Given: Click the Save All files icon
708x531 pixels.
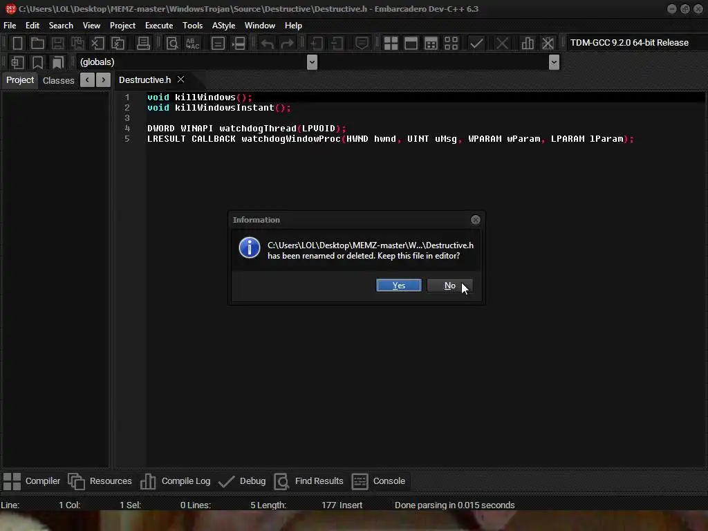Looking at the screenshot, I should tap(77, 44).
